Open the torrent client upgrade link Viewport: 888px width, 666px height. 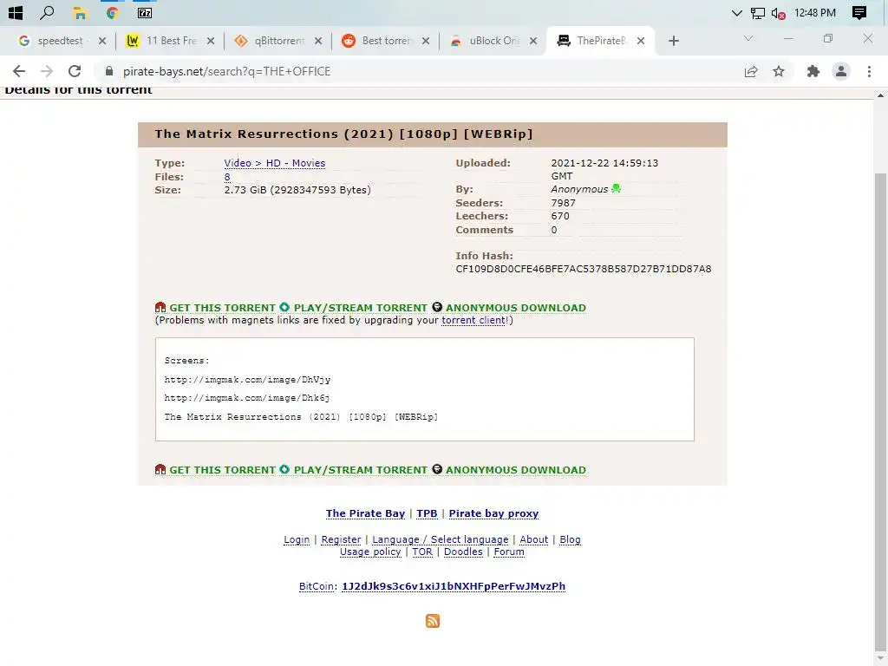(x=474, y=320)
